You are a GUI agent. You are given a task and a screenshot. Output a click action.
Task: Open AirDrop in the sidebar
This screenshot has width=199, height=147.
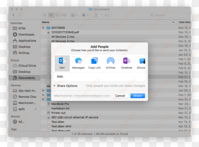pos(21,53)
